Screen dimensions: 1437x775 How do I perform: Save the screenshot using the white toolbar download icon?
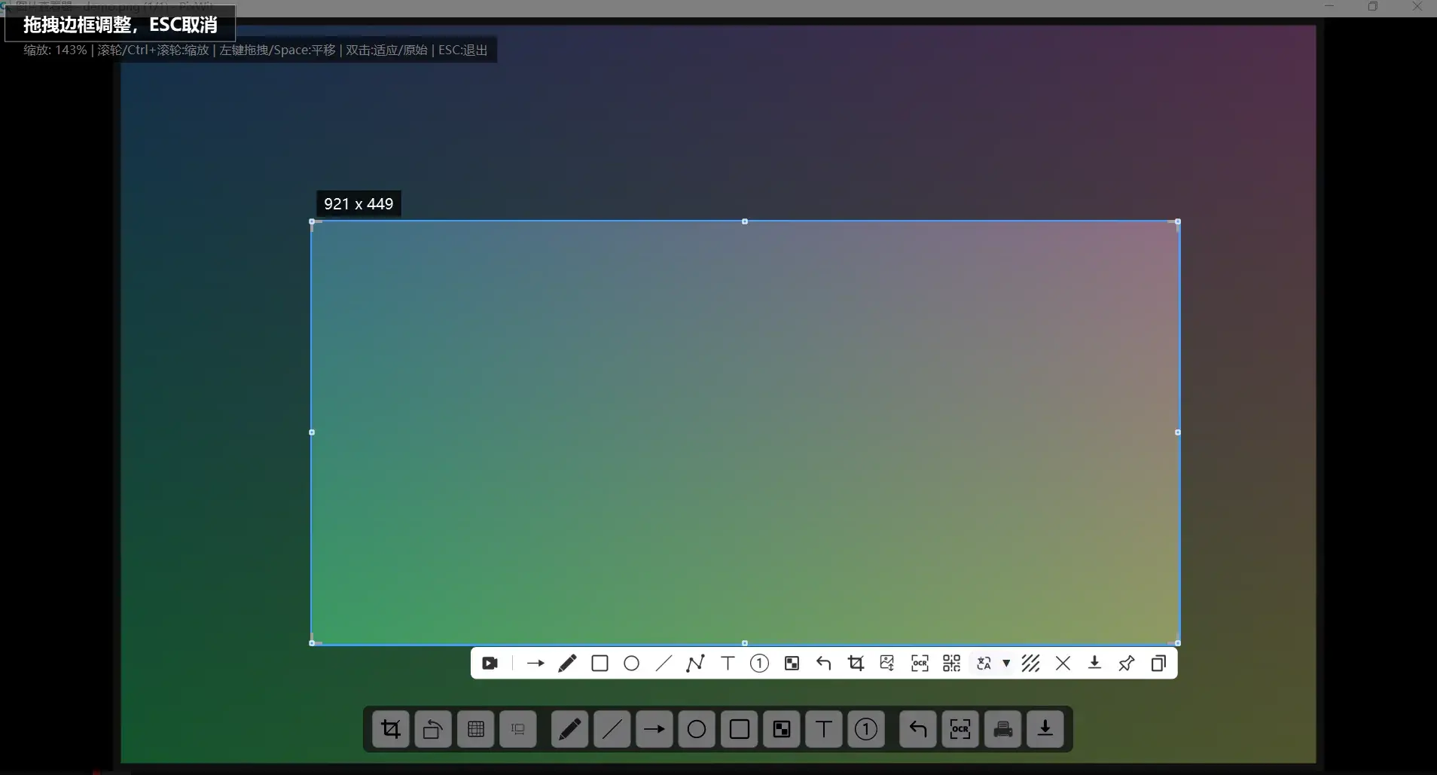coord(1094,664)
